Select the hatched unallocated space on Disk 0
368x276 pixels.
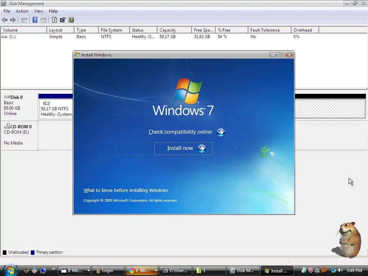330,109
